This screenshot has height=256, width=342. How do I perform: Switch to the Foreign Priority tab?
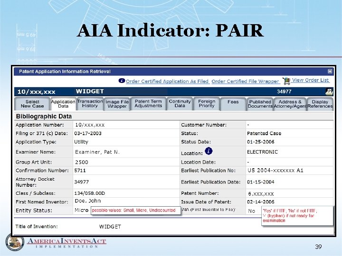pyautogui.click(x=207, y=104)
